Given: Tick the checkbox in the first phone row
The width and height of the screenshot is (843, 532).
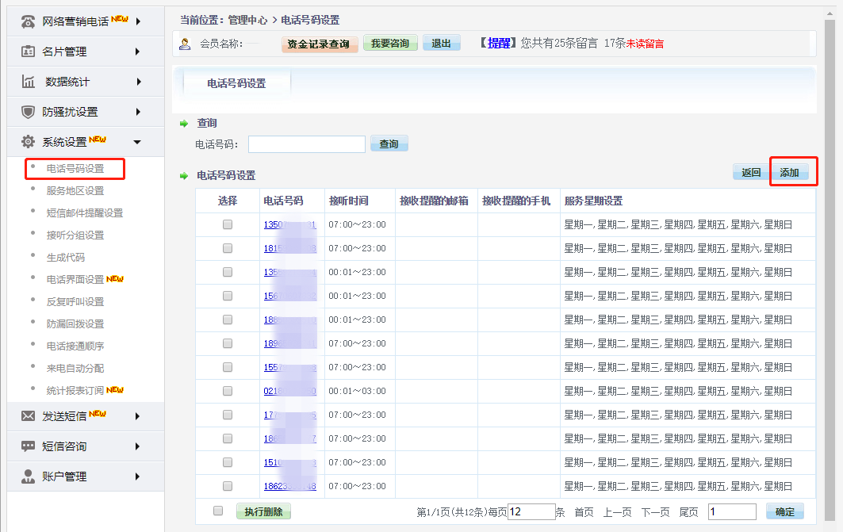Looking at the screenshot, I should point(228,224).
